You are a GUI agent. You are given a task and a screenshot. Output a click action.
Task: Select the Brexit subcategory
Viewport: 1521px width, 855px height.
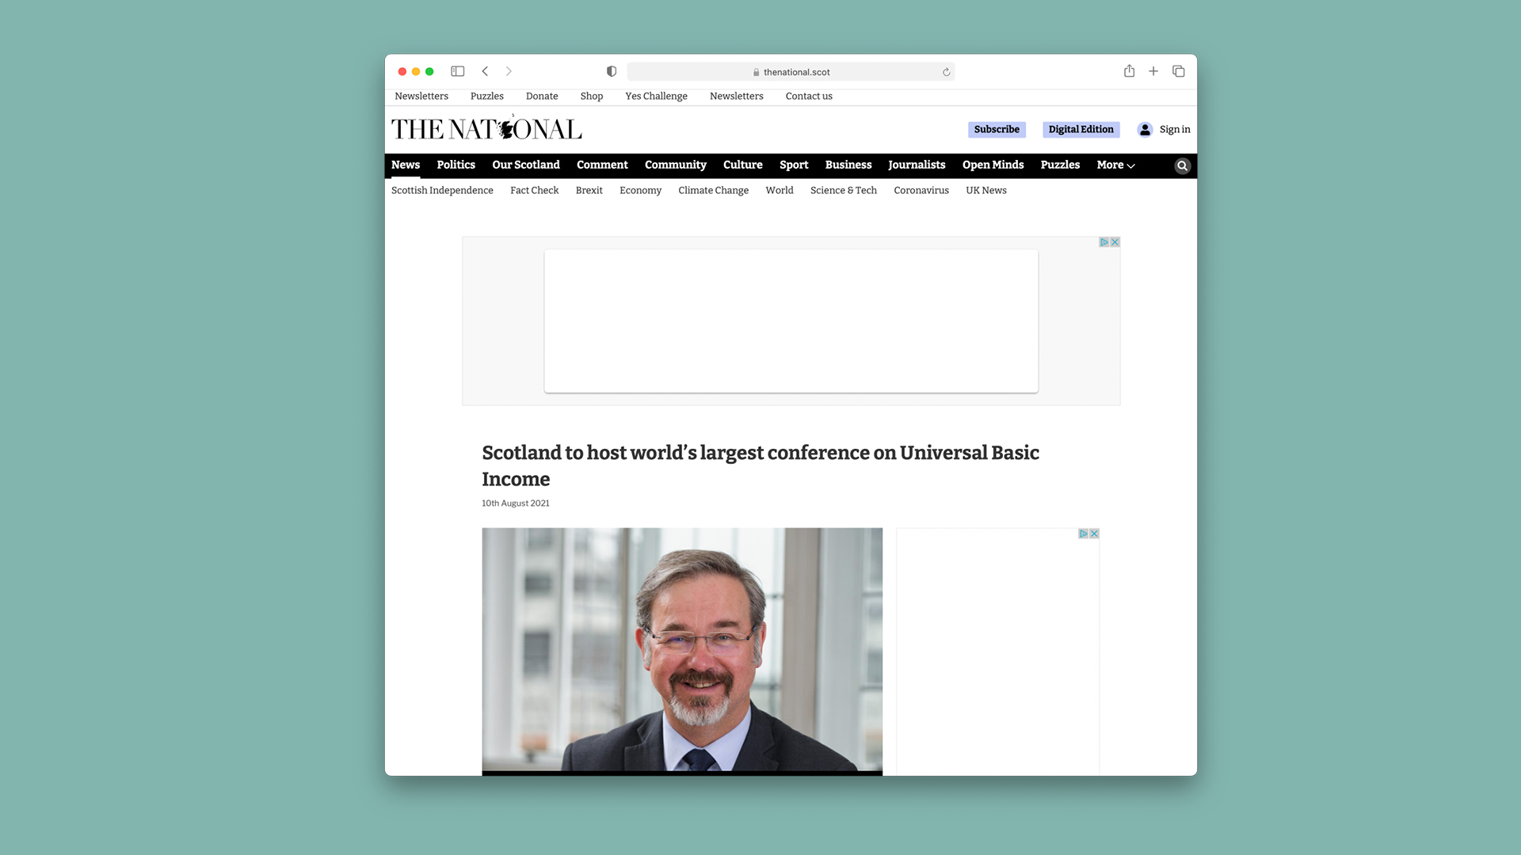(589, 190)
